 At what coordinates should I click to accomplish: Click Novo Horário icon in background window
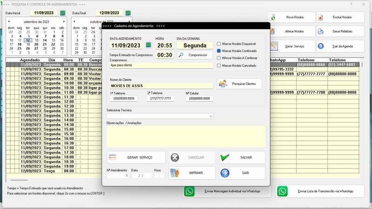tap(273, 18)
